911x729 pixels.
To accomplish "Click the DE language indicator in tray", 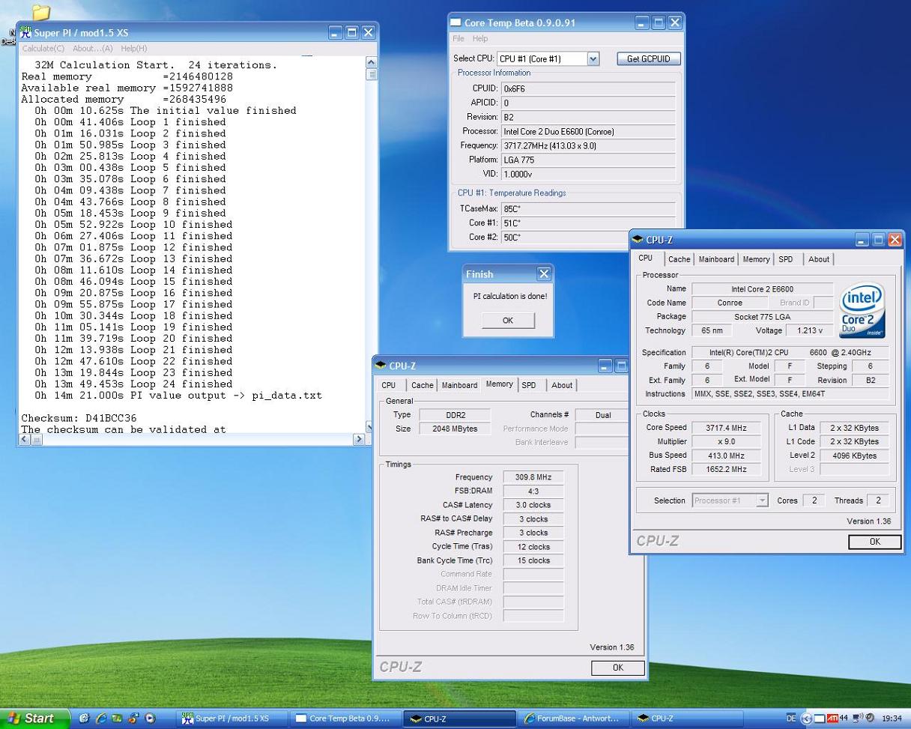I will tap(791, 718).
